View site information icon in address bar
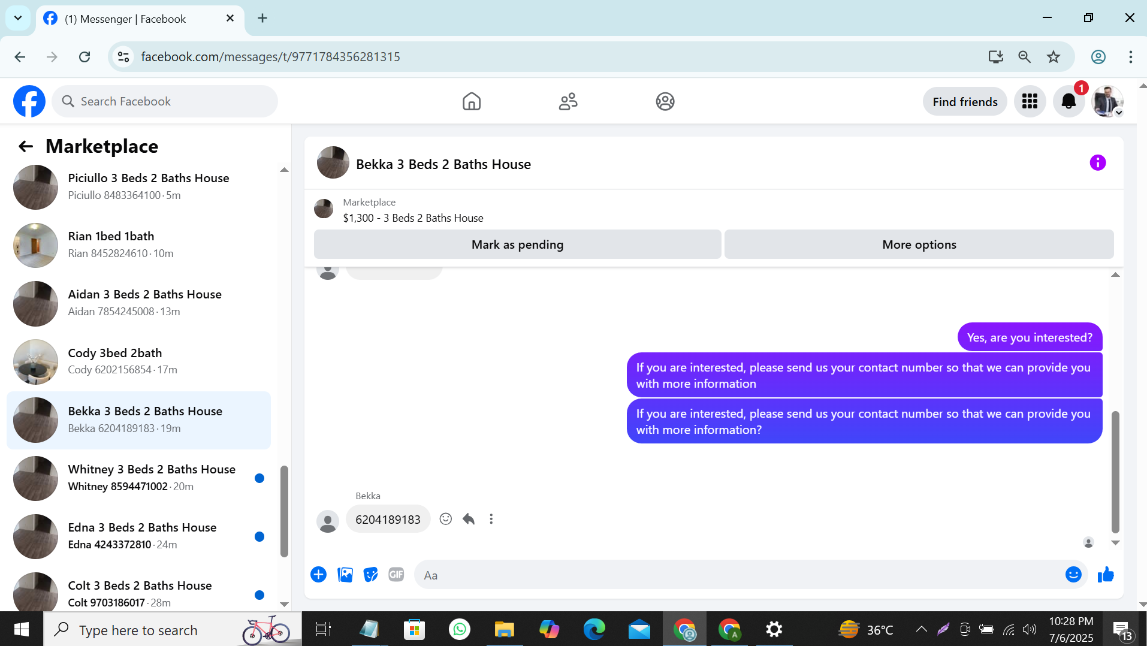 [x=123, y=57]
